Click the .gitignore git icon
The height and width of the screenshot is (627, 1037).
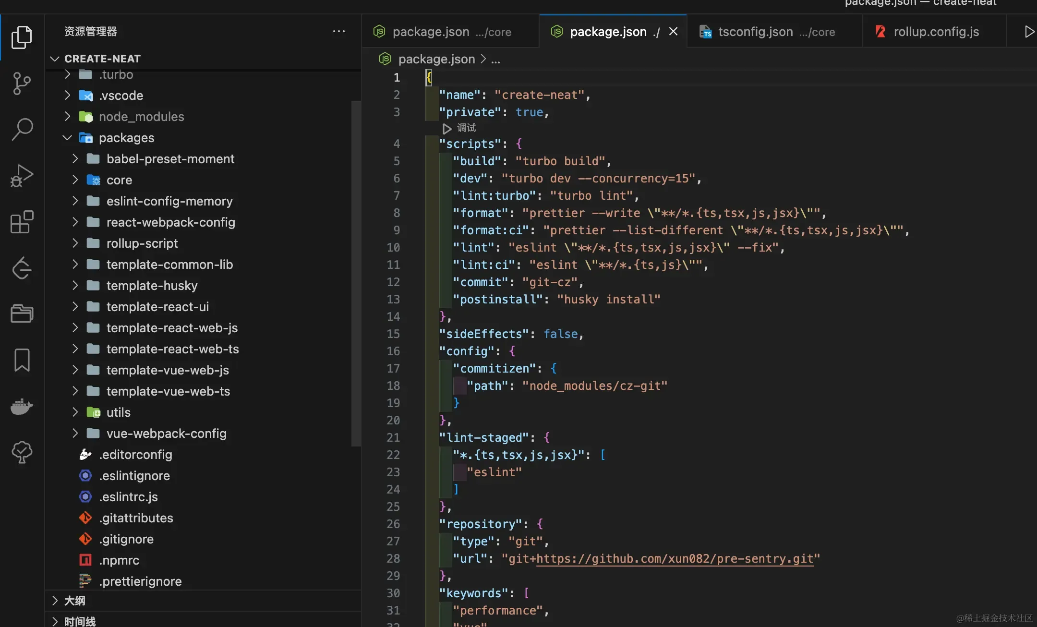click(x=85, y=539)
